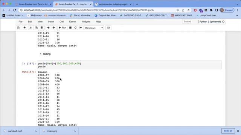Open the Edit menu
The image size is (241, 135).
(x=30, y=22)
